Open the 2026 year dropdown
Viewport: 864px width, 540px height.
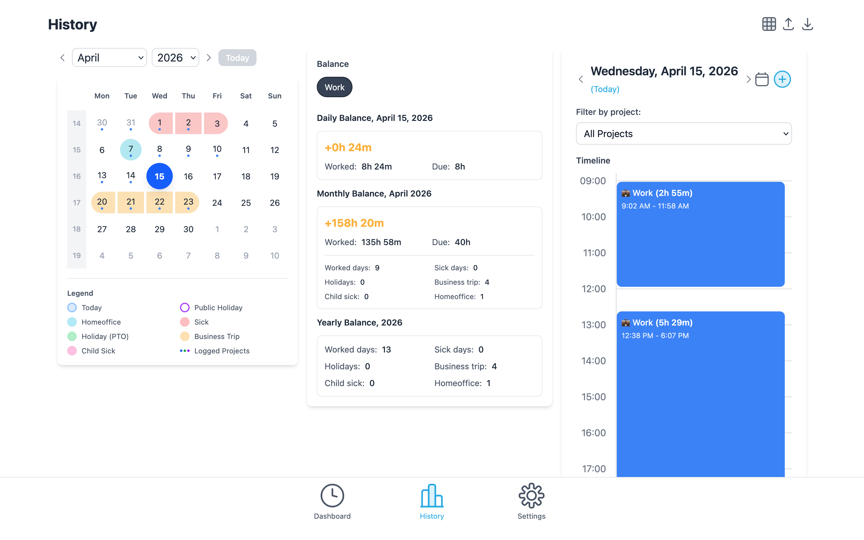click(x=175, y=58)
